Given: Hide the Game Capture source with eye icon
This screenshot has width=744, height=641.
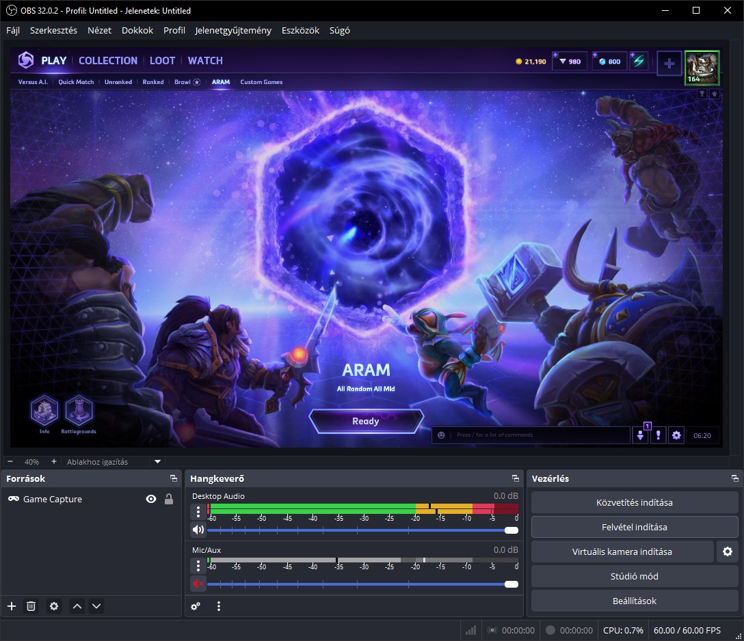Looking at the screenshot, I should [x=151, y=500].
